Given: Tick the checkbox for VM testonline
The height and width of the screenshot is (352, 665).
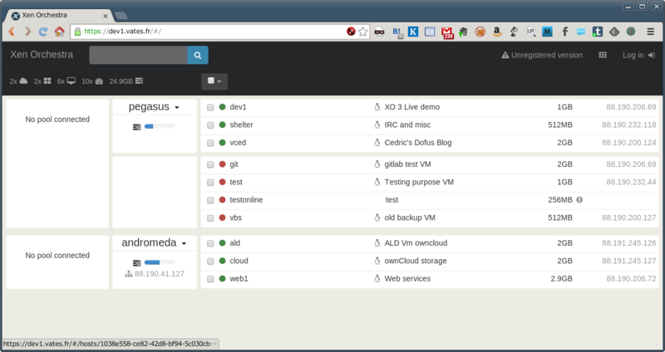Looking at the screenshot, I should (x=210, y=200).
